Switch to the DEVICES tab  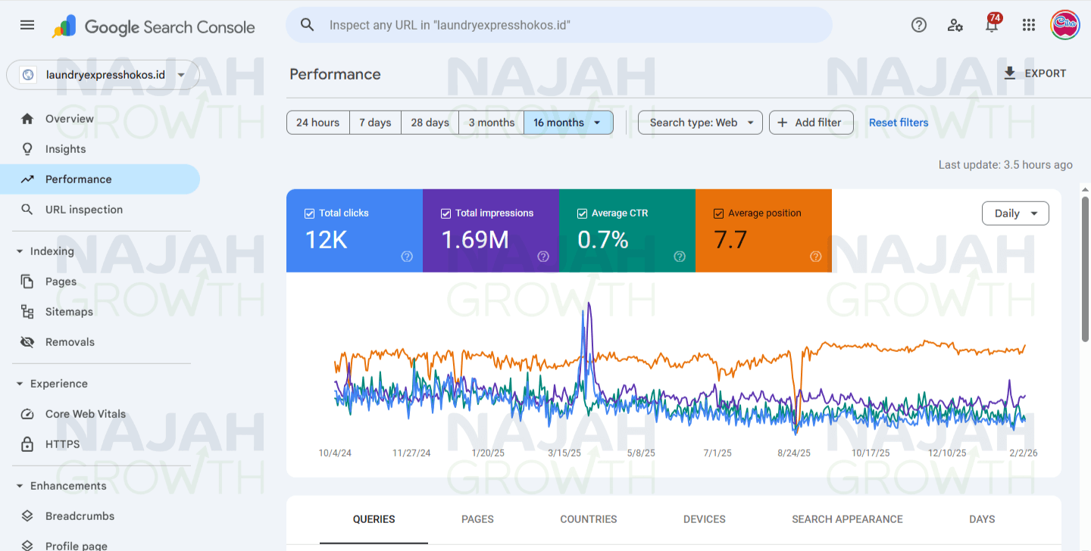point(705,519)
